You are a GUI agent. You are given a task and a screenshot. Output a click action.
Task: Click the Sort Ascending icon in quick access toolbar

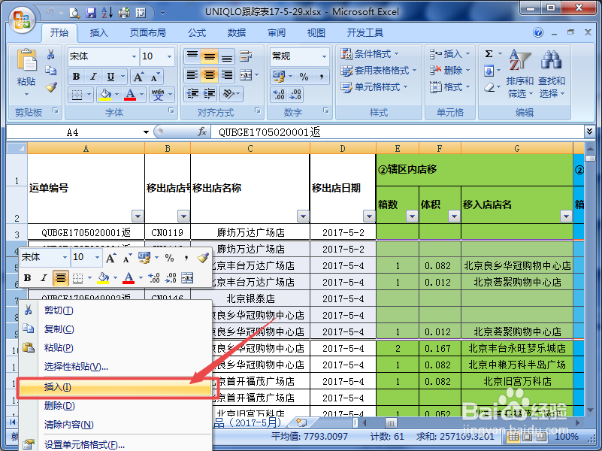pyautogui.click(x=107, y=13)
